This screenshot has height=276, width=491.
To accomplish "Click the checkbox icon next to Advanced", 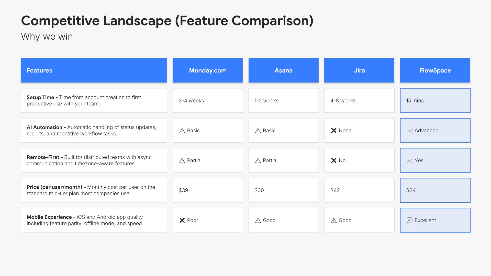I will 409,131.
